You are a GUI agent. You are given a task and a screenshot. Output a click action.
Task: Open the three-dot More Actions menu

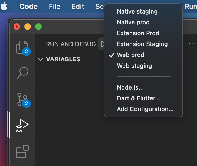click(192, 44)
